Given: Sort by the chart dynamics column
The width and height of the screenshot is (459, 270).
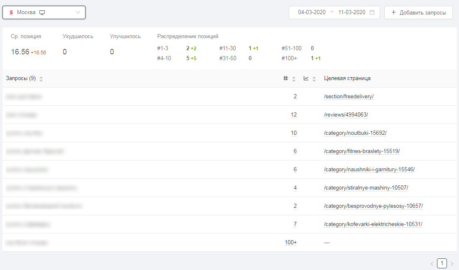Looking at the screenshot, I should pos(314,79).
